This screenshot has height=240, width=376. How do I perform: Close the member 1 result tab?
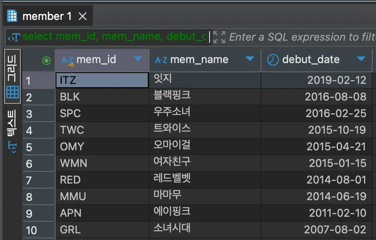pyautogui.click(x=83, y=16)
